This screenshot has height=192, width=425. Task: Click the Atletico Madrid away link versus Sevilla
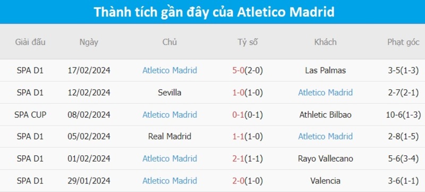[x=325, y=93]
